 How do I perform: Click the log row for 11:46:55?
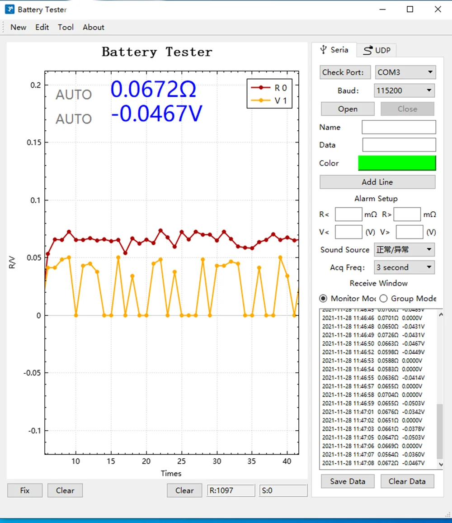coord(373,378)
